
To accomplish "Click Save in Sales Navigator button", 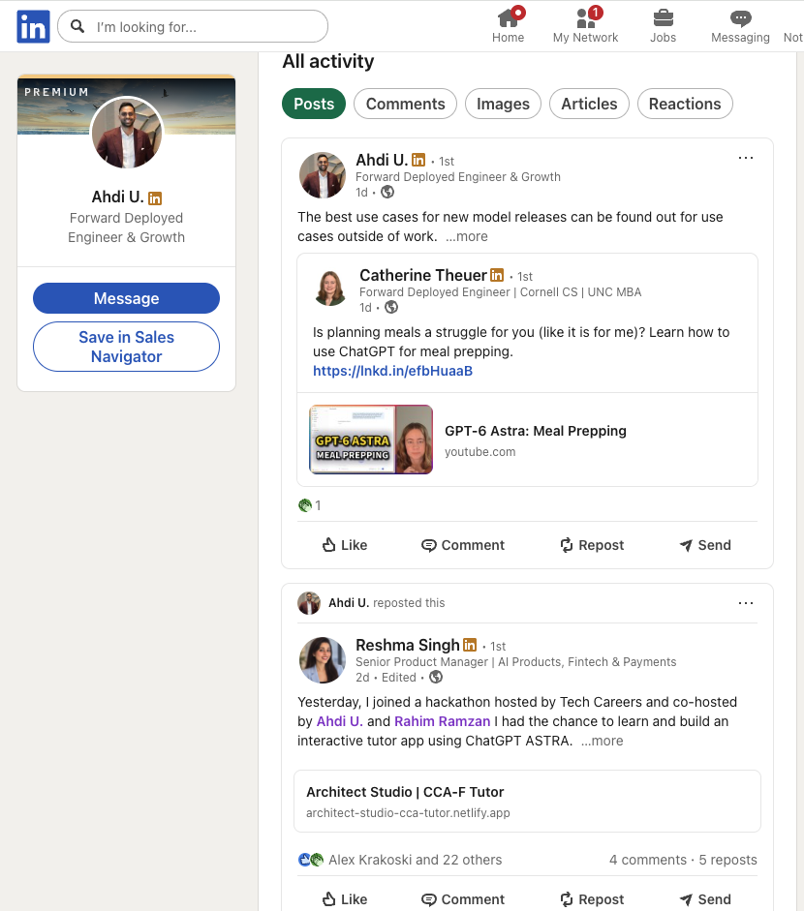I will click(126, 347).
